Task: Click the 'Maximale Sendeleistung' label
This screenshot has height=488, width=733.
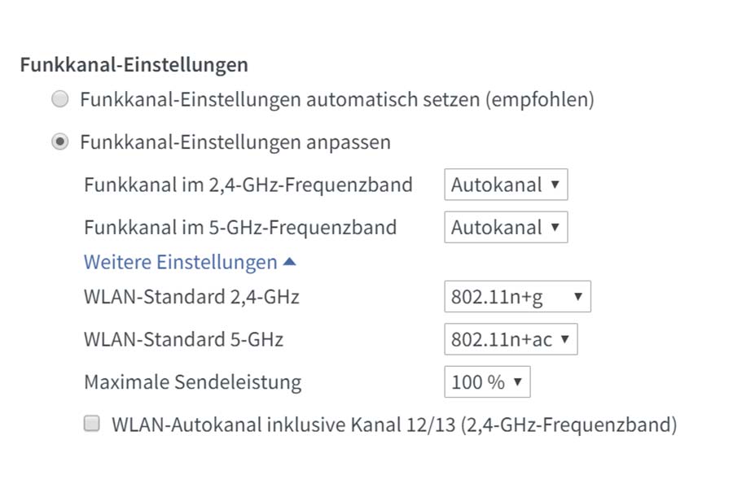Action: (192, 381)
